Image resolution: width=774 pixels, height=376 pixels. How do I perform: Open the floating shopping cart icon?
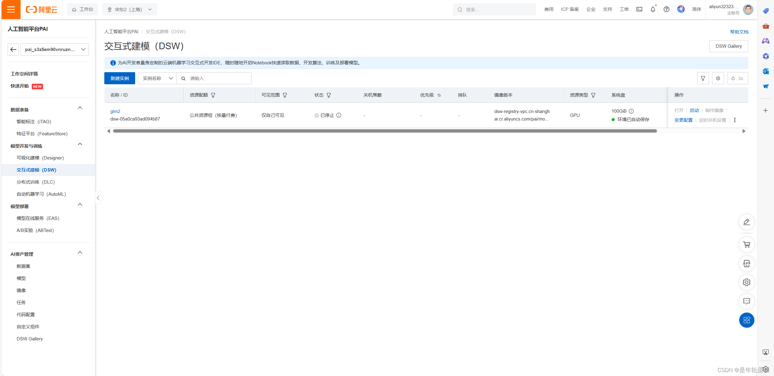coord(746,245)
